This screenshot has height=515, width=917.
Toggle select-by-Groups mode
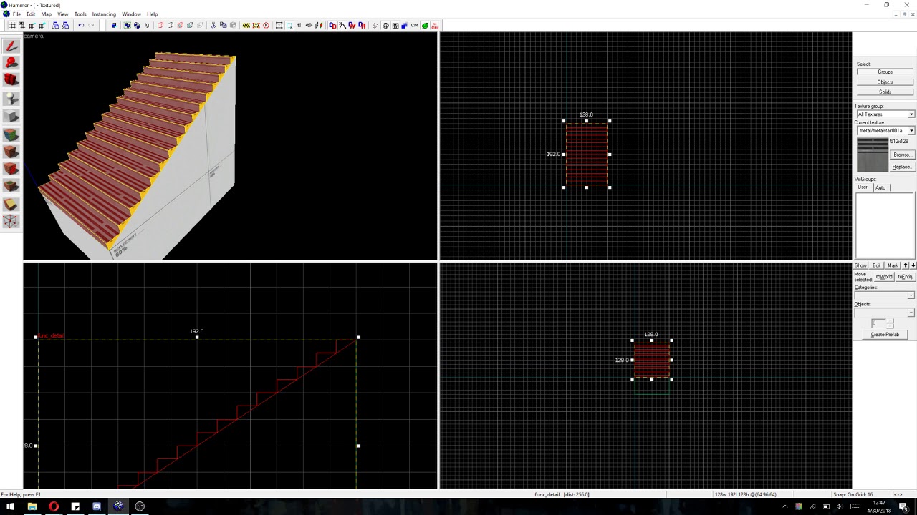(x=885, y=72)
